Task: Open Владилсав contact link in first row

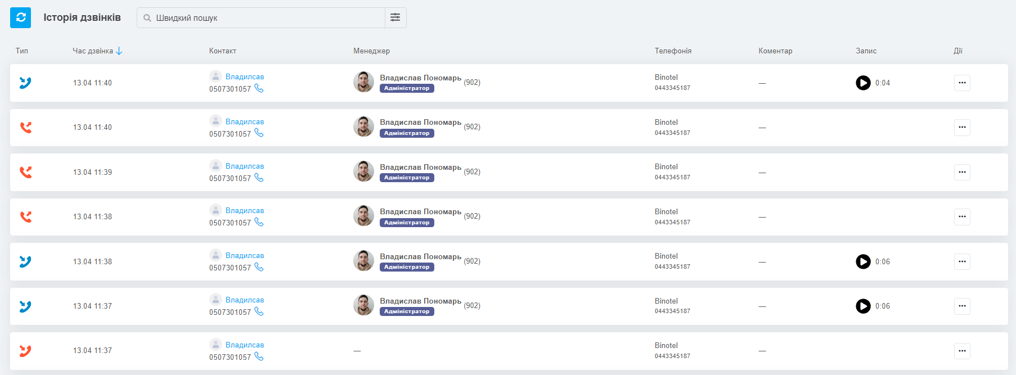Action: [x=245, y=76]
